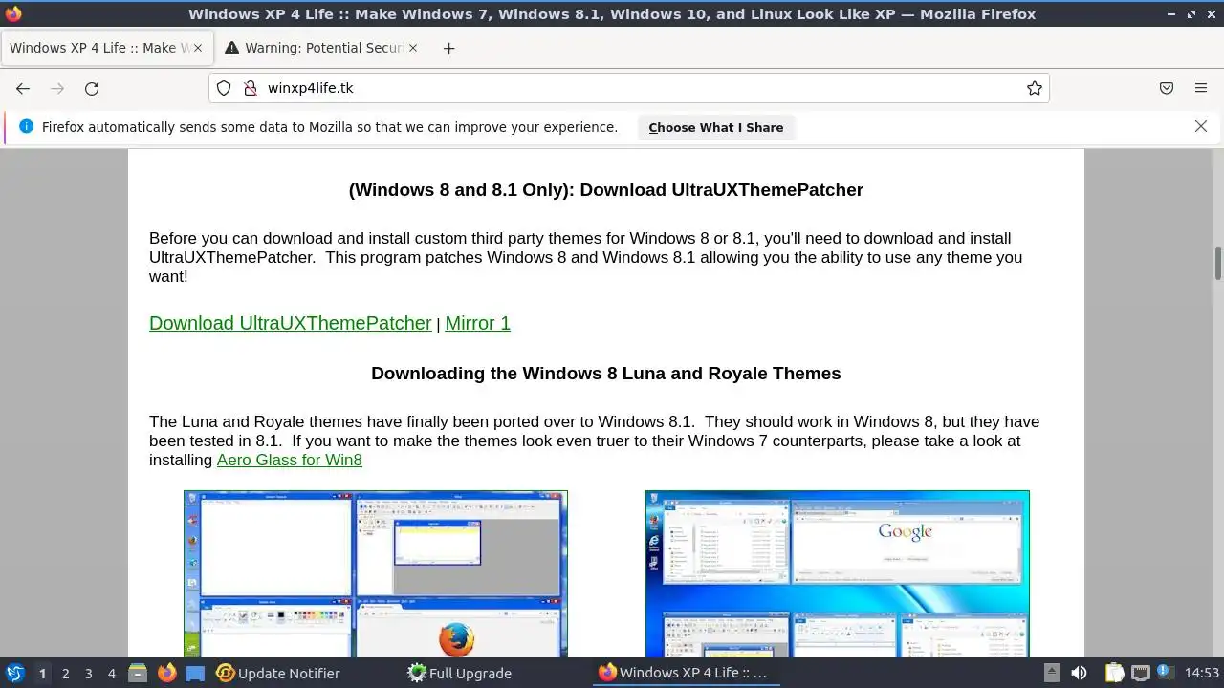Bookmark this page with the star
Image resolution: width=1224 pixels, height=688 pixels.
click(x=1035, y=88)
